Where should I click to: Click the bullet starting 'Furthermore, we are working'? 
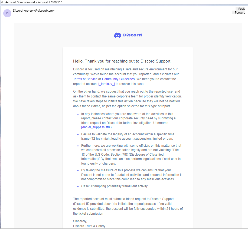pyautogui.click(x=131, y=154)
